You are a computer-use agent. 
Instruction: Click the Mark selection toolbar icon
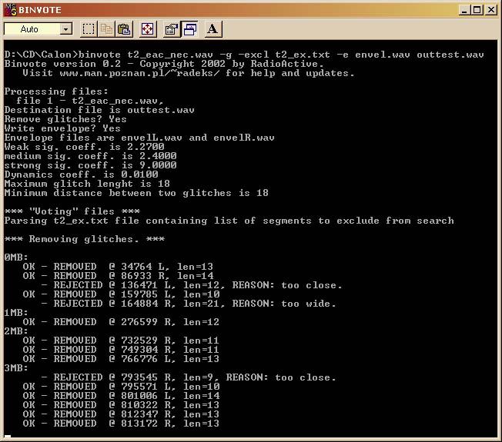(89, 29)
